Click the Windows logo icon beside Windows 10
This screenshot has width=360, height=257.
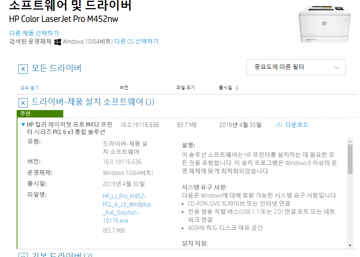[58, 42]
